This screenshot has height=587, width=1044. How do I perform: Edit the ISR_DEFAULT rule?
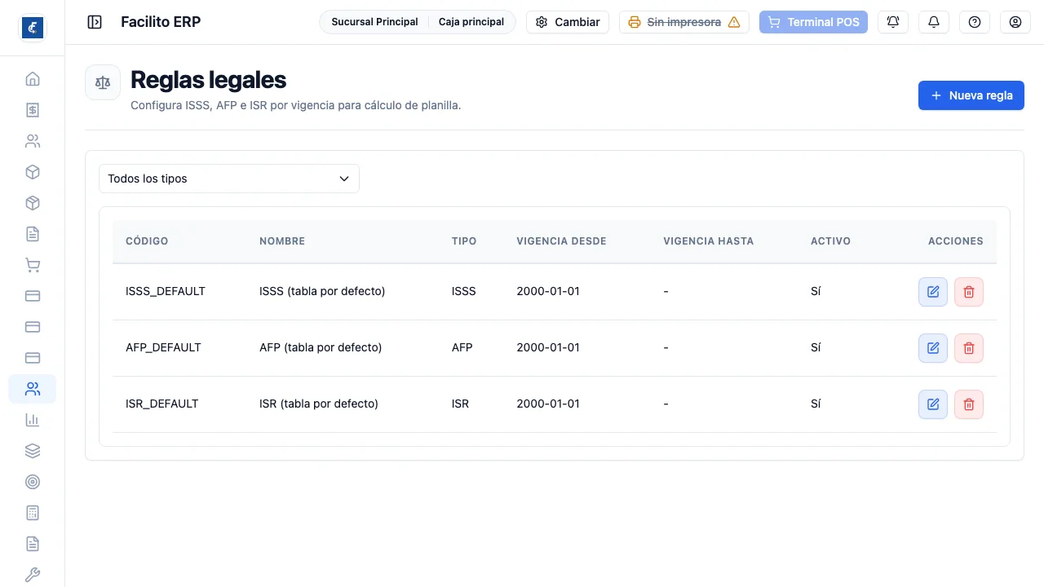pyautogui.click(x=933, y=404)
